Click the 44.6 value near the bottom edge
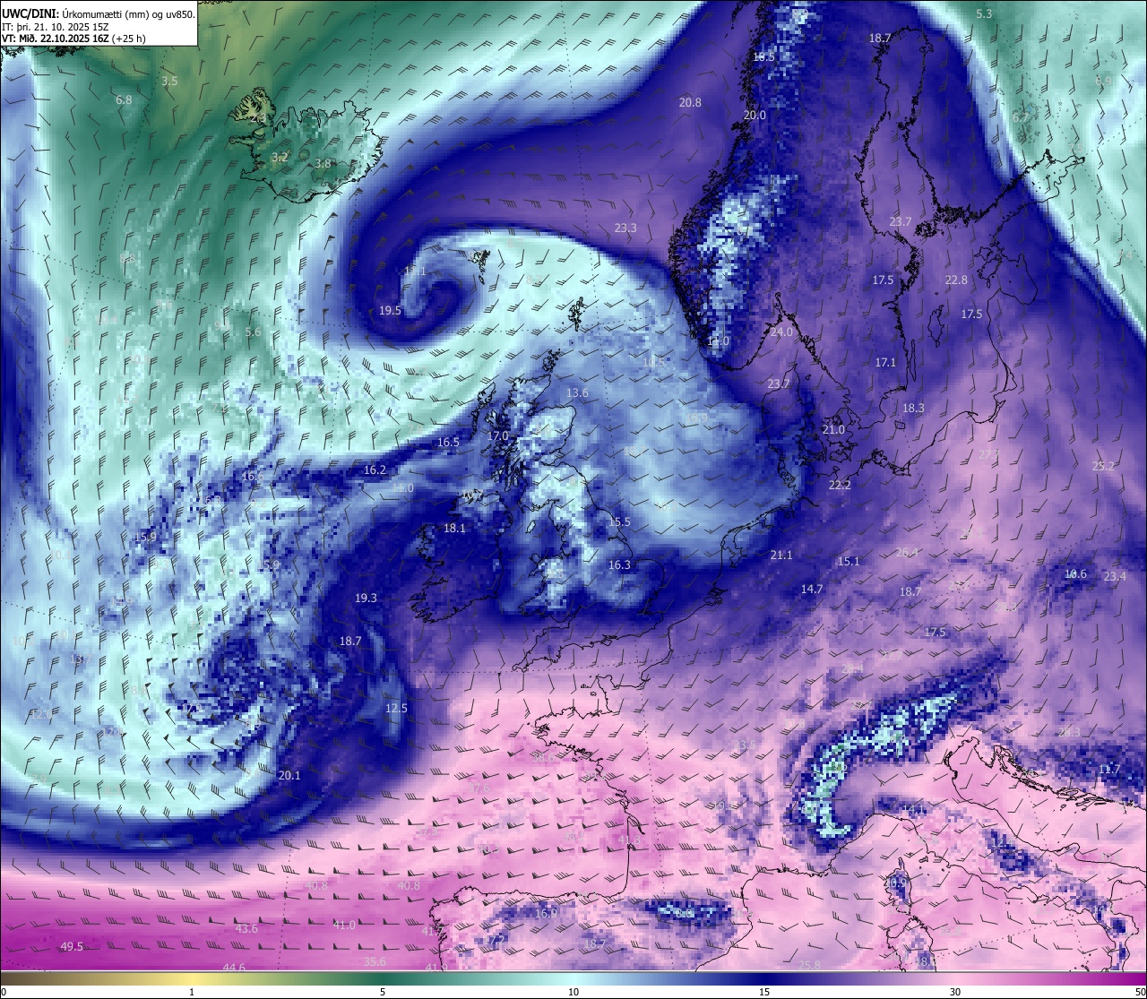The width and height of the screenshot is (1147, 999). coord(234,968)
